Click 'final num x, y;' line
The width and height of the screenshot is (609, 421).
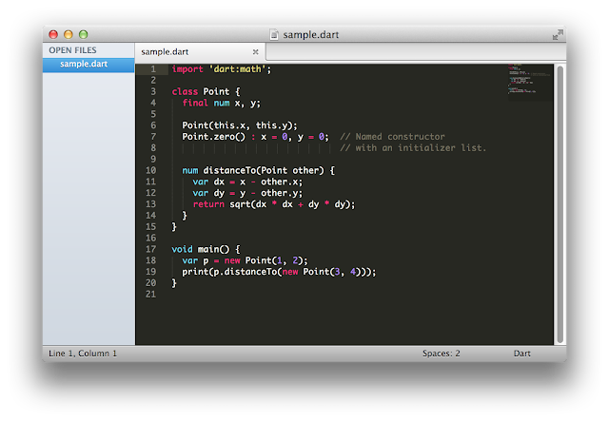tap(222, 103)
